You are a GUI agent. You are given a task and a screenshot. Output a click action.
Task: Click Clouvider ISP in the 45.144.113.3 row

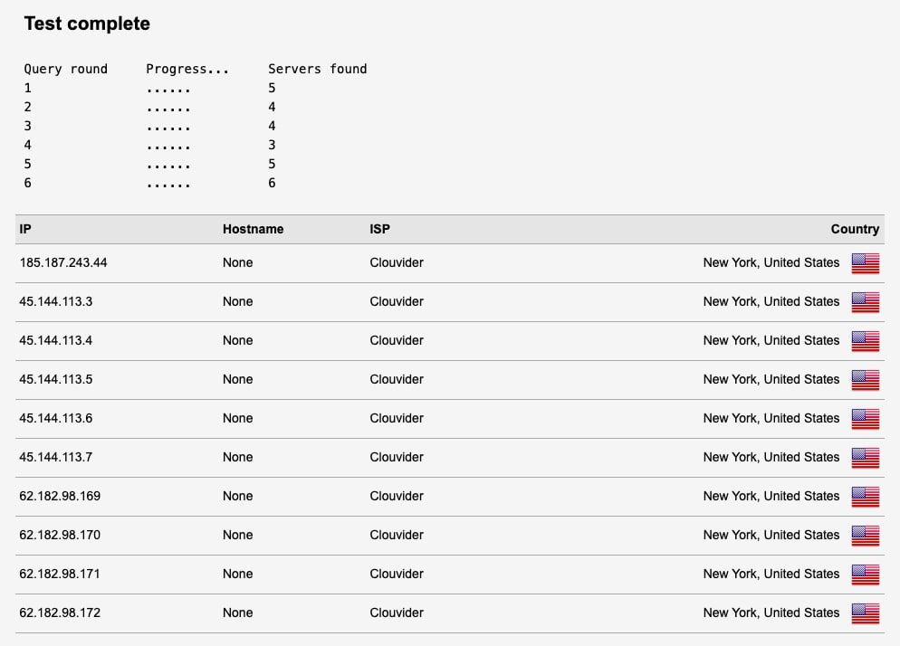[397, 301]
